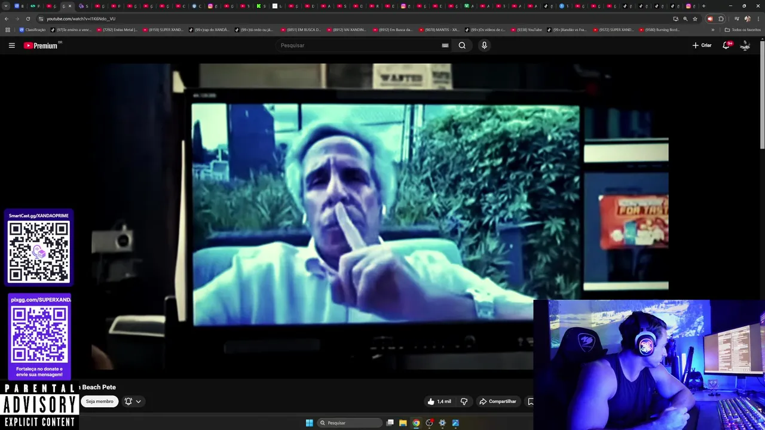View site information icon in address bar

[41, 19]
